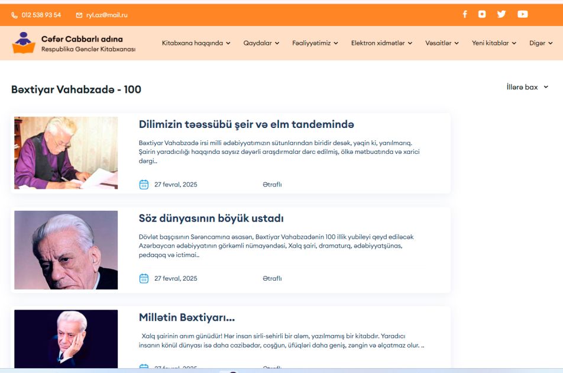Viewport: 563px width, 373px height.
Task: Open article Millətin Bəxtiyarı...
Action: pos(187,318)
